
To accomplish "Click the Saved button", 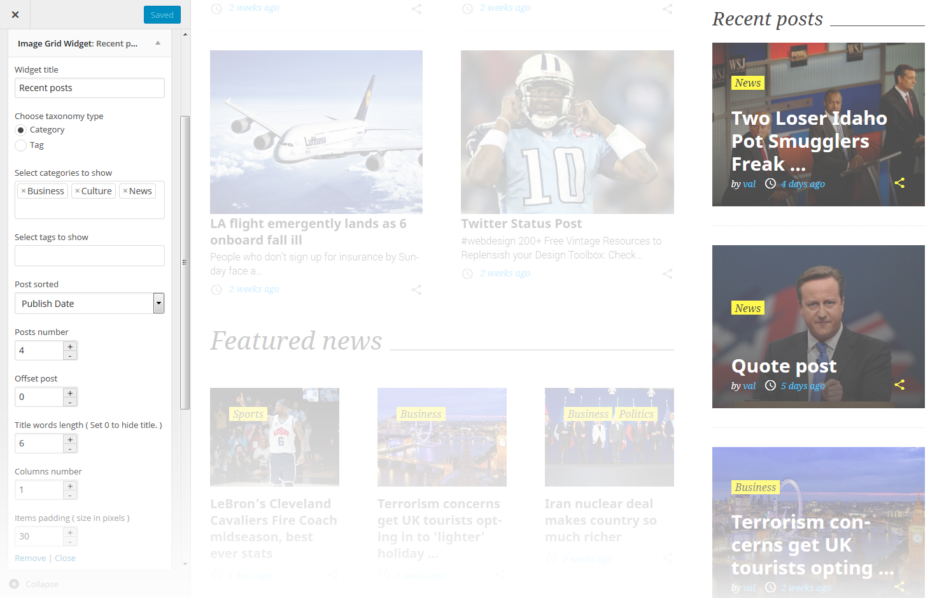I will click(x=162, y=15).
